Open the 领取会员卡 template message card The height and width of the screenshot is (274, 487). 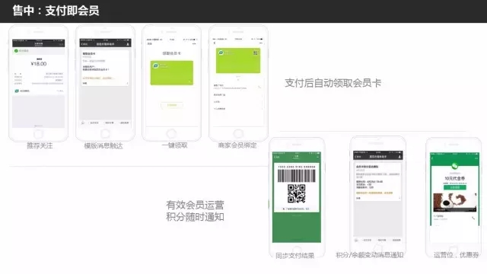105,68
